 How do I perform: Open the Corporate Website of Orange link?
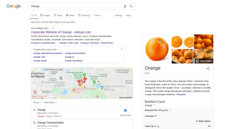coord(61,32)
